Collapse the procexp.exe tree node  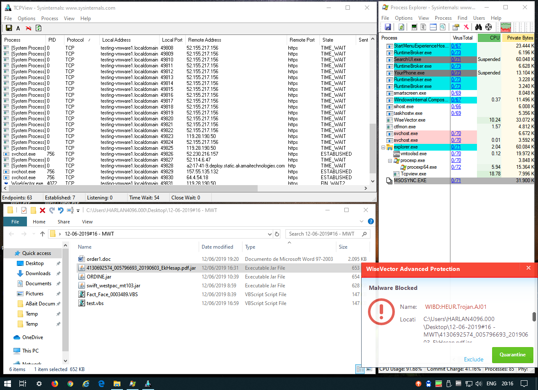[x=390, y=161]
